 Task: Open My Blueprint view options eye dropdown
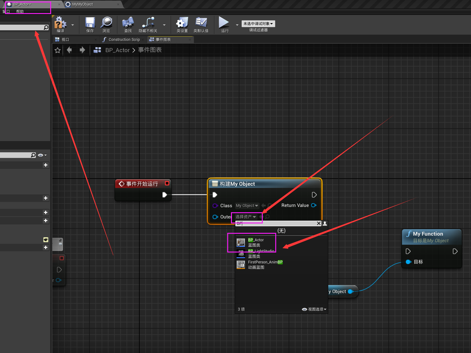(42, 155)
